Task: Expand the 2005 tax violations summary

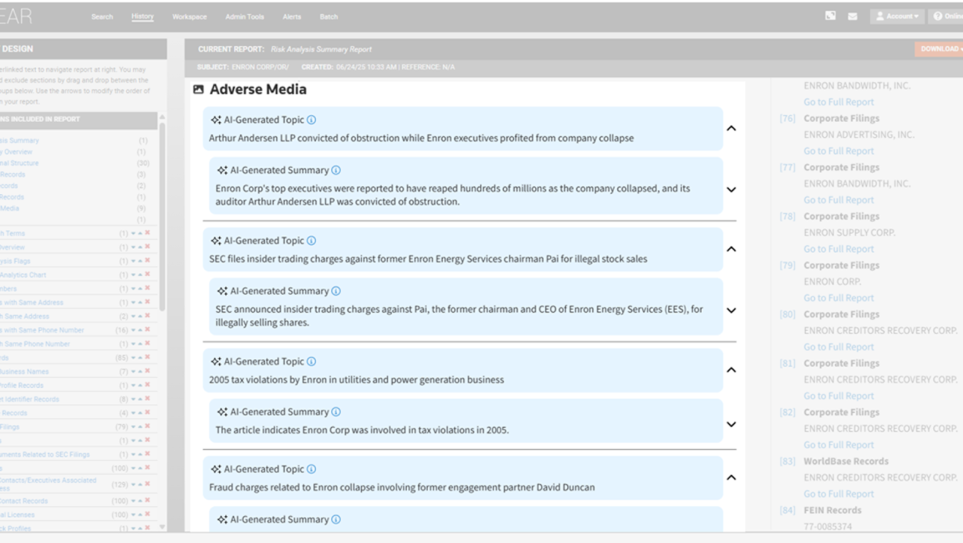Action: 731,424
